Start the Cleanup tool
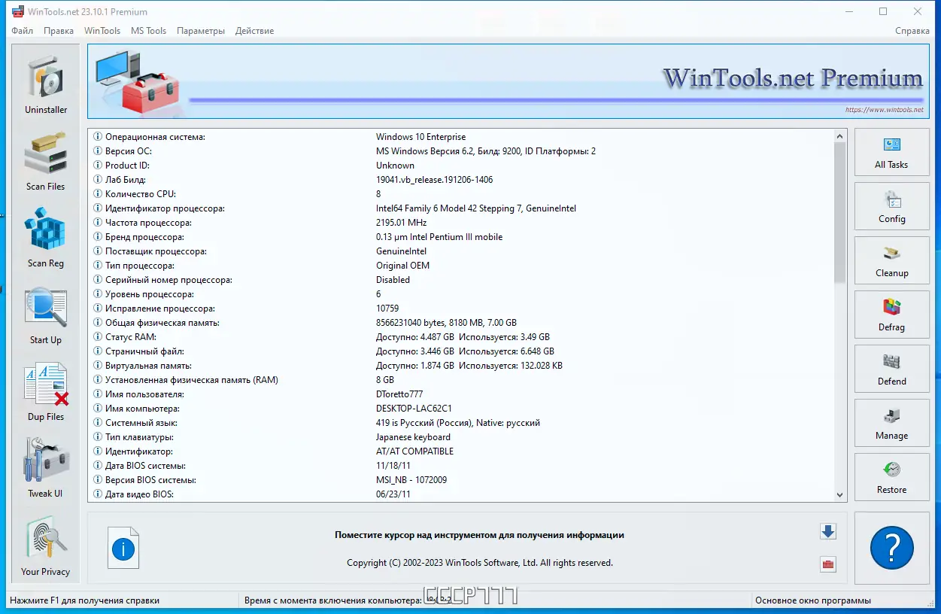Image resolution: width=941 pixels, height=614 pixels. point(891,260)
